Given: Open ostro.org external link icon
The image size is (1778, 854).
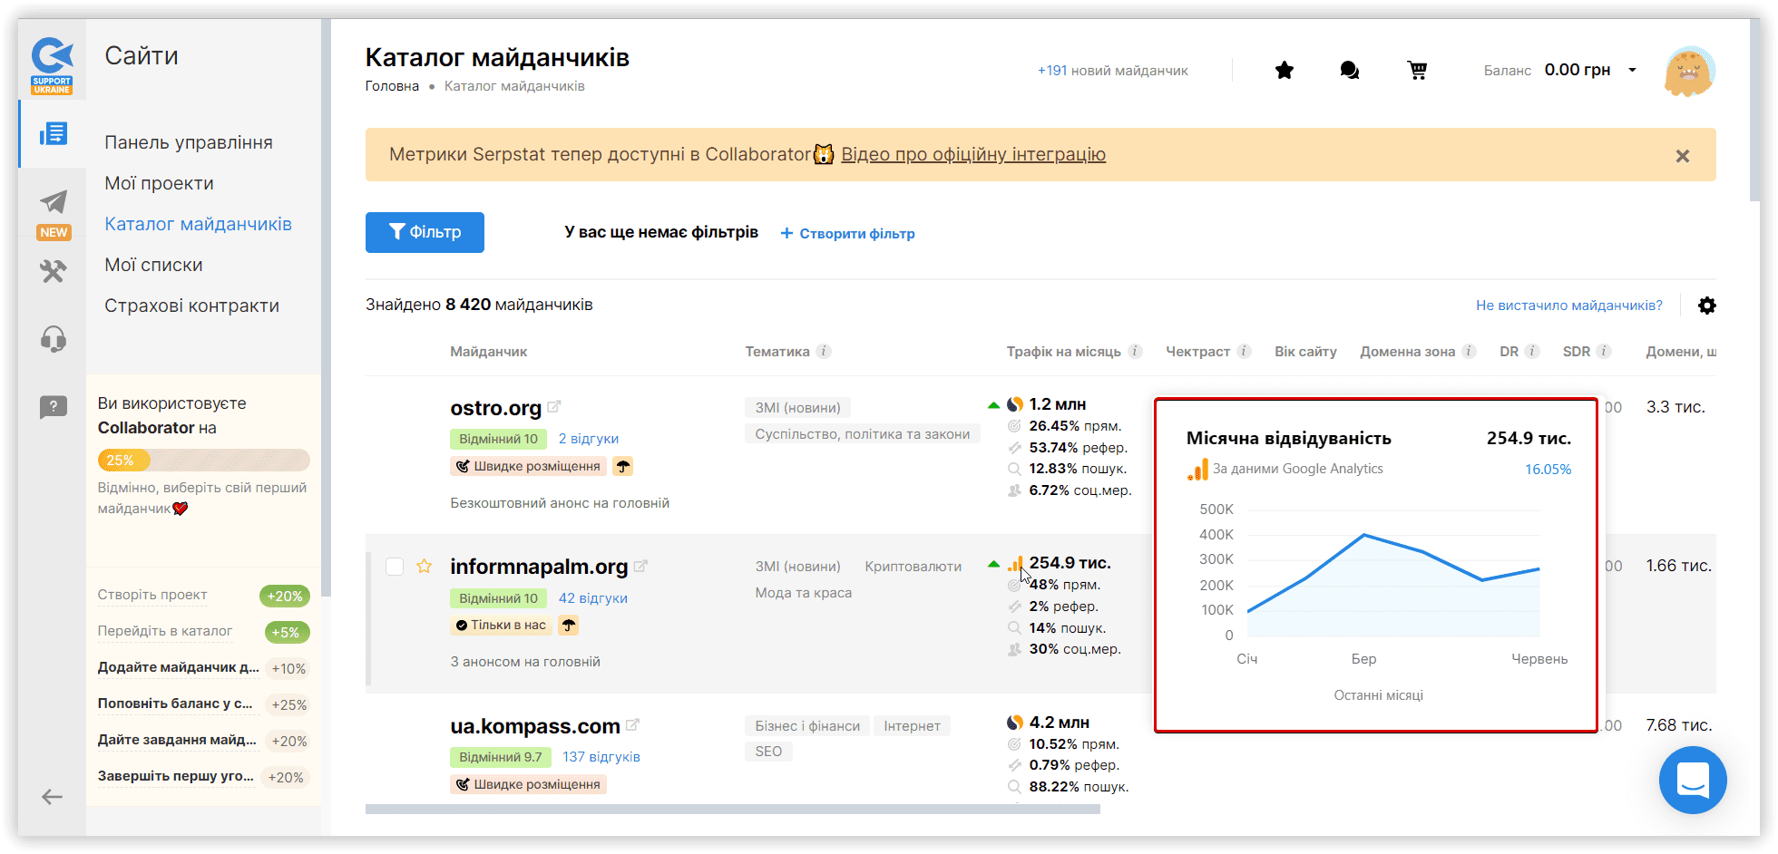Looking at the screenshot, I should tap(554, 406).
